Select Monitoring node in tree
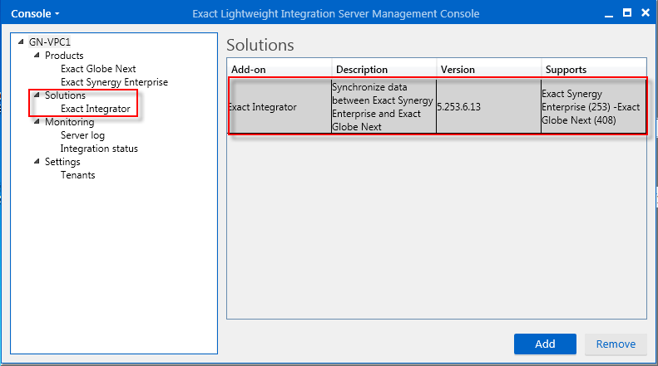Screen dimensions: 658x366 tap(70, 122)
